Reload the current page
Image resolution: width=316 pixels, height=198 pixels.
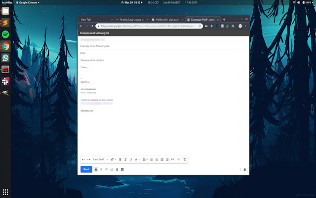click(92, 26)
